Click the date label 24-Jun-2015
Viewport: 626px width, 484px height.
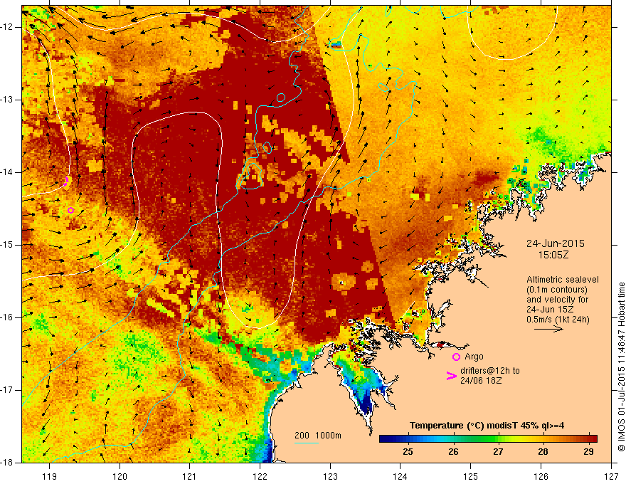coord(556,243)
